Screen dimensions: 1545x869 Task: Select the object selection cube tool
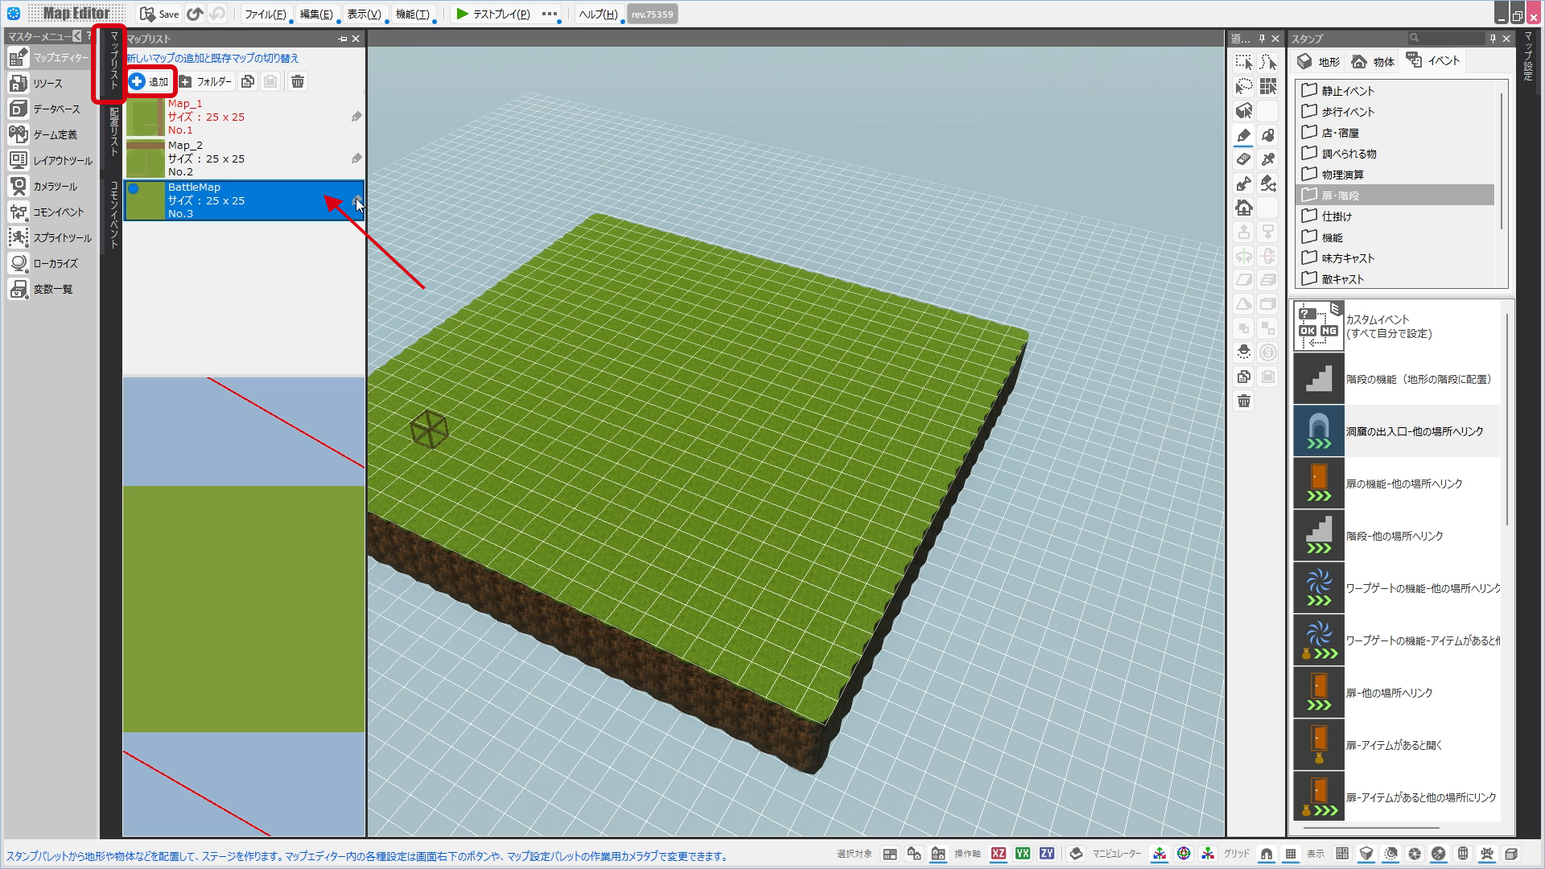tap(1244, 111)
